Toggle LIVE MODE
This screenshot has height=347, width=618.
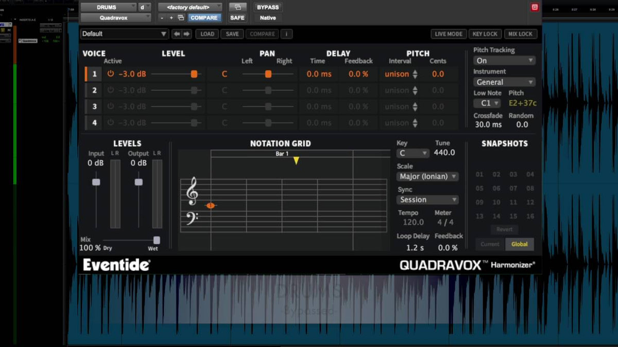coord(449,34)
